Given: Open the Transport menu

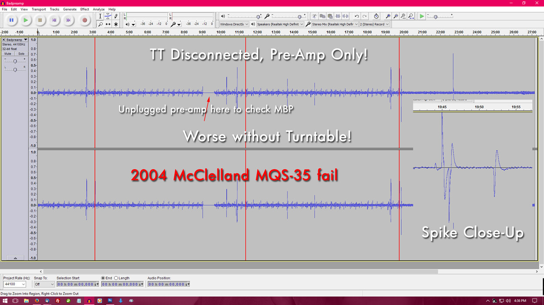Looking at the screenshot, I should pos(39,9).
